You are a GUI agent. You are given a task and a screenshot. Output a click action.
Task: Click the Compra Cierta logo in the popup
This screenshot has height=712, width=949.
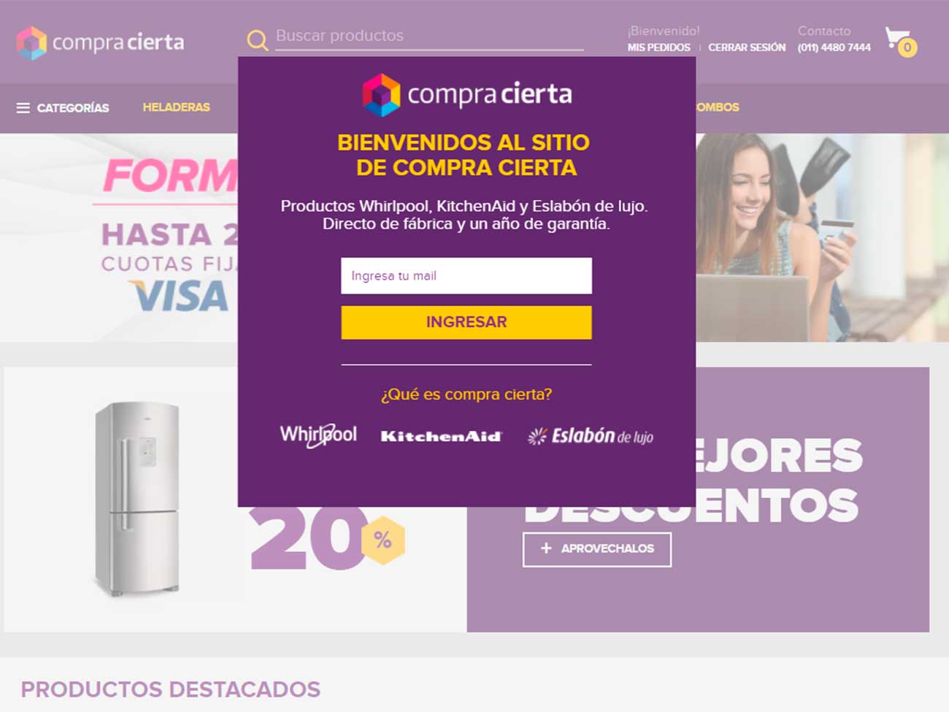coord(467,95)
